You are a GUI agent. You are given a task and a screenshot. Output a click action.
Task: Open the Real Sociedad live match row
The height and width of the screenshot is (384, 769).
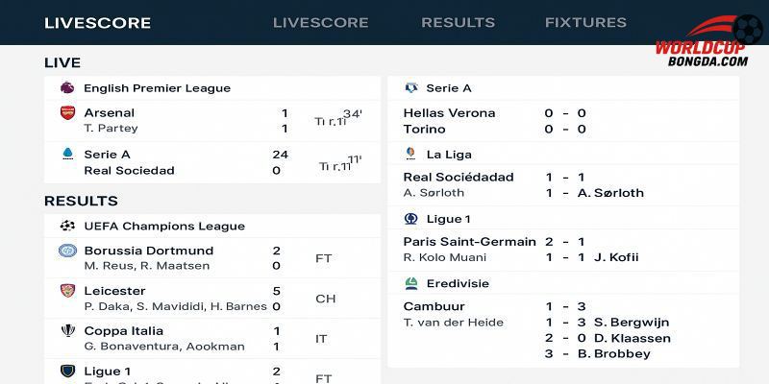tap(211, 162)
